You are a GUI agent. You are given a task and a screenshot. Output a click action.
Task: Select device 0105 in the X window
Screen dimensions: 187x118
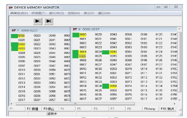144,56
